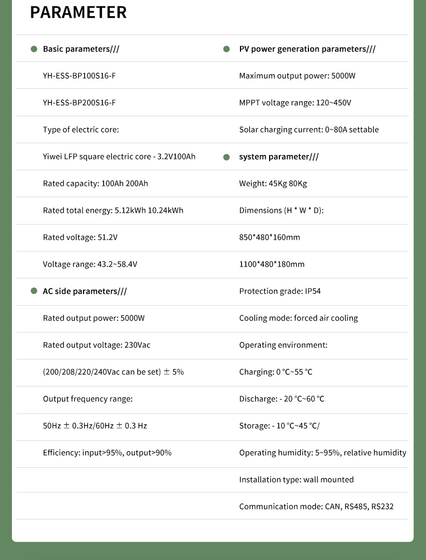Viewport: 426px width, 560px height.
Task: Click the AC side parameters heading
Action: (x=85, y=291)
